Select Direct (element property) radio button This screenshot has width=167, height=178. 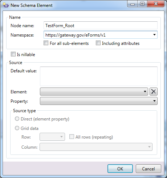(x=17, y=119)
